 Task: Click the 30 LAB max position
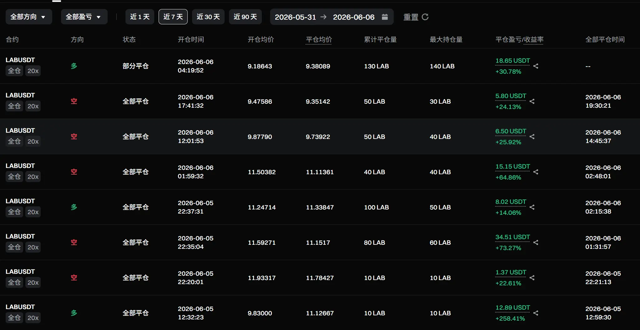pyautogui.click(x=440, y=101)
